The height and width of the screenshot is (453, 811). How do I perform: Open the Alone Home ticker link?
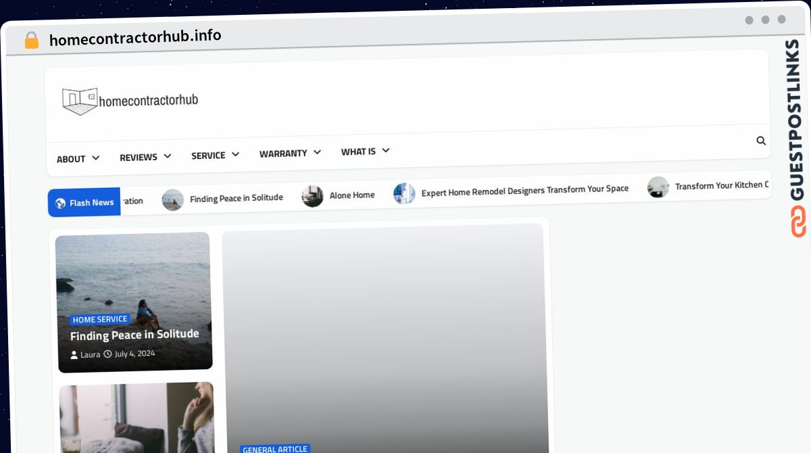[x=352, y=195]
